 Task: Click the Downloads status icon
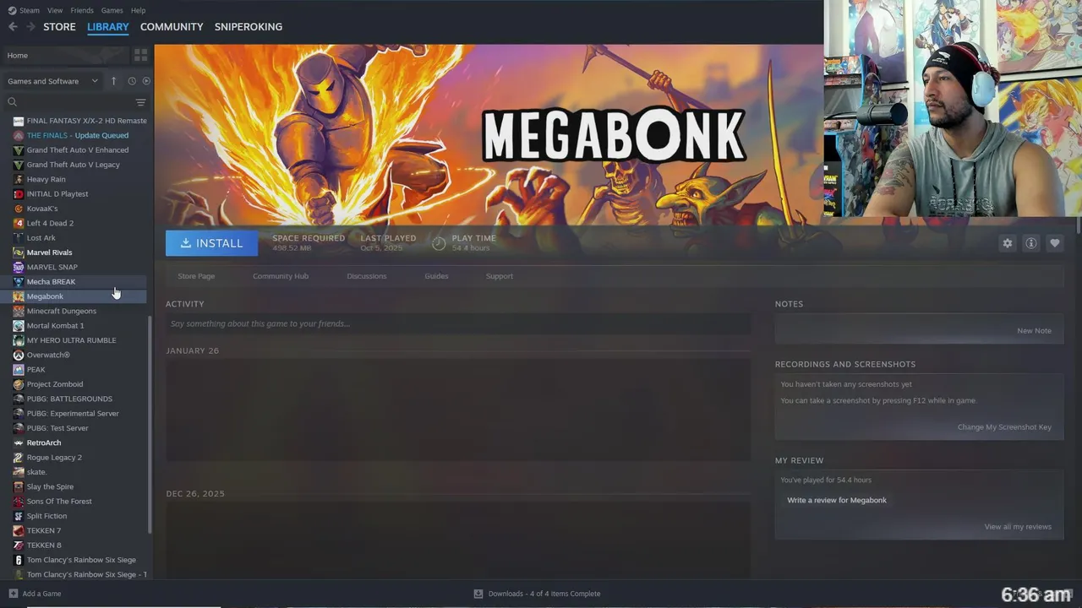point(478,594)
